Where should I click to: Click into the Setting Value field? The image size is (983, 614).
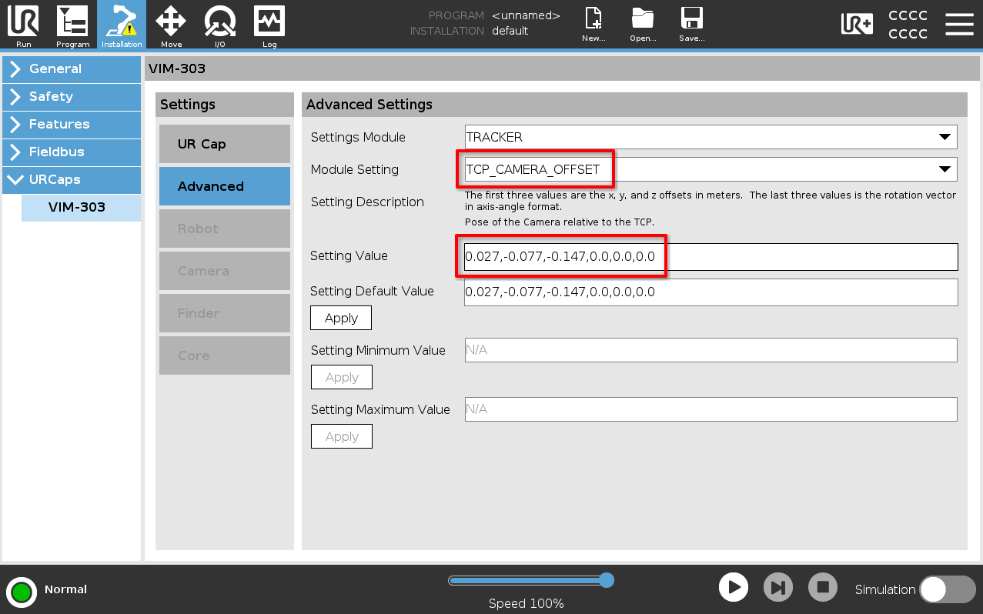click(711, 257)
